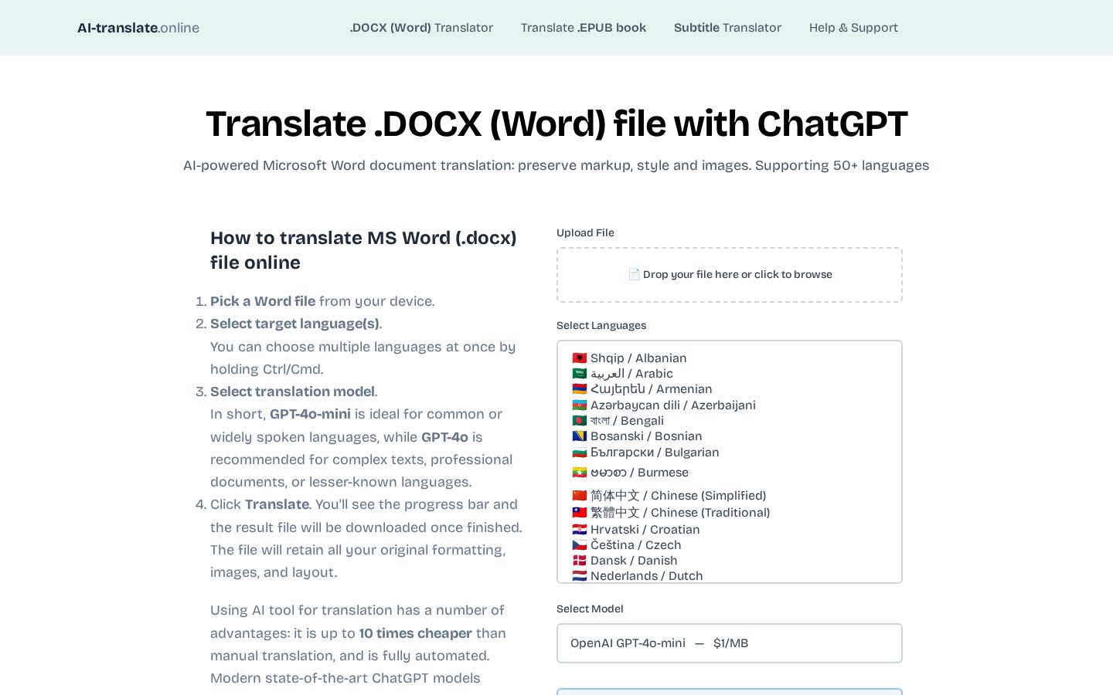The height and width of the screenshot is (695, 1113).
Task: Open the Select Model dropdown
Action: click(x=730, y=643)
